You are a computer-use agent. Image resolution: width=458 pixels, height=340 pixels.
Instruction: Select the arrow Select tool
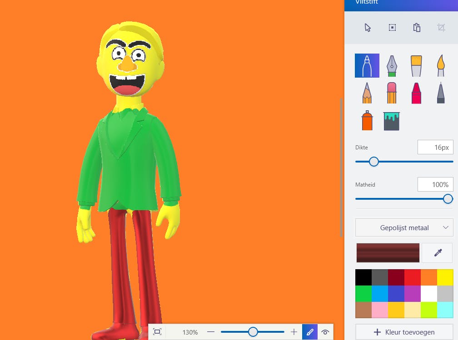(368, 28)
